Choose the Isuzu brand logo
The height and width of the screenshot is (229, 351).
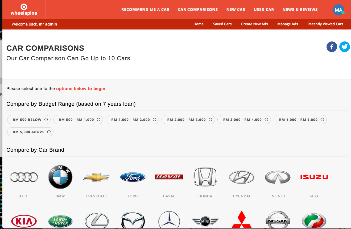coord(314,177)
